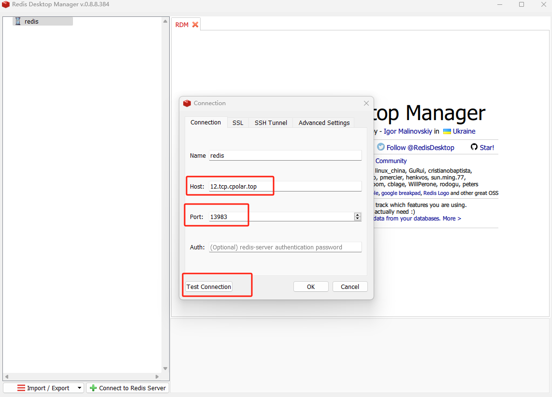Screen dimensions: 552x397
Task: Switch to the SSL tab
Action: pyautogui.click(x=238, y=123)
